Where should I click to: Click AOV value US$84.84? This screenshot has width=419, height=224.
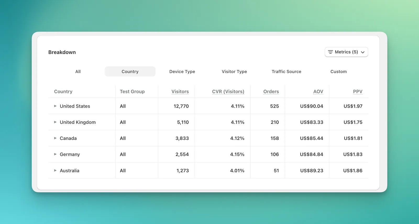click(312, 154)
